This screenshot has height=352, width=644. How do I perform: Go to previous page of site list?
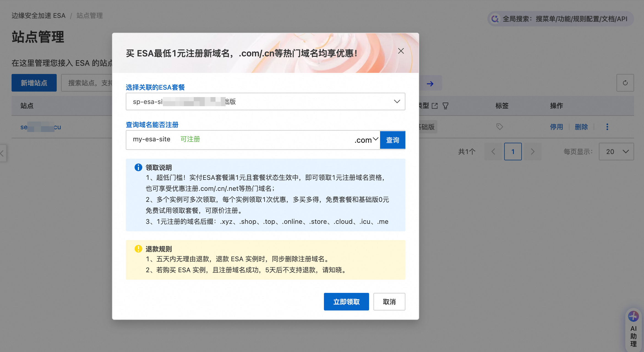click(x=493, y=152)
